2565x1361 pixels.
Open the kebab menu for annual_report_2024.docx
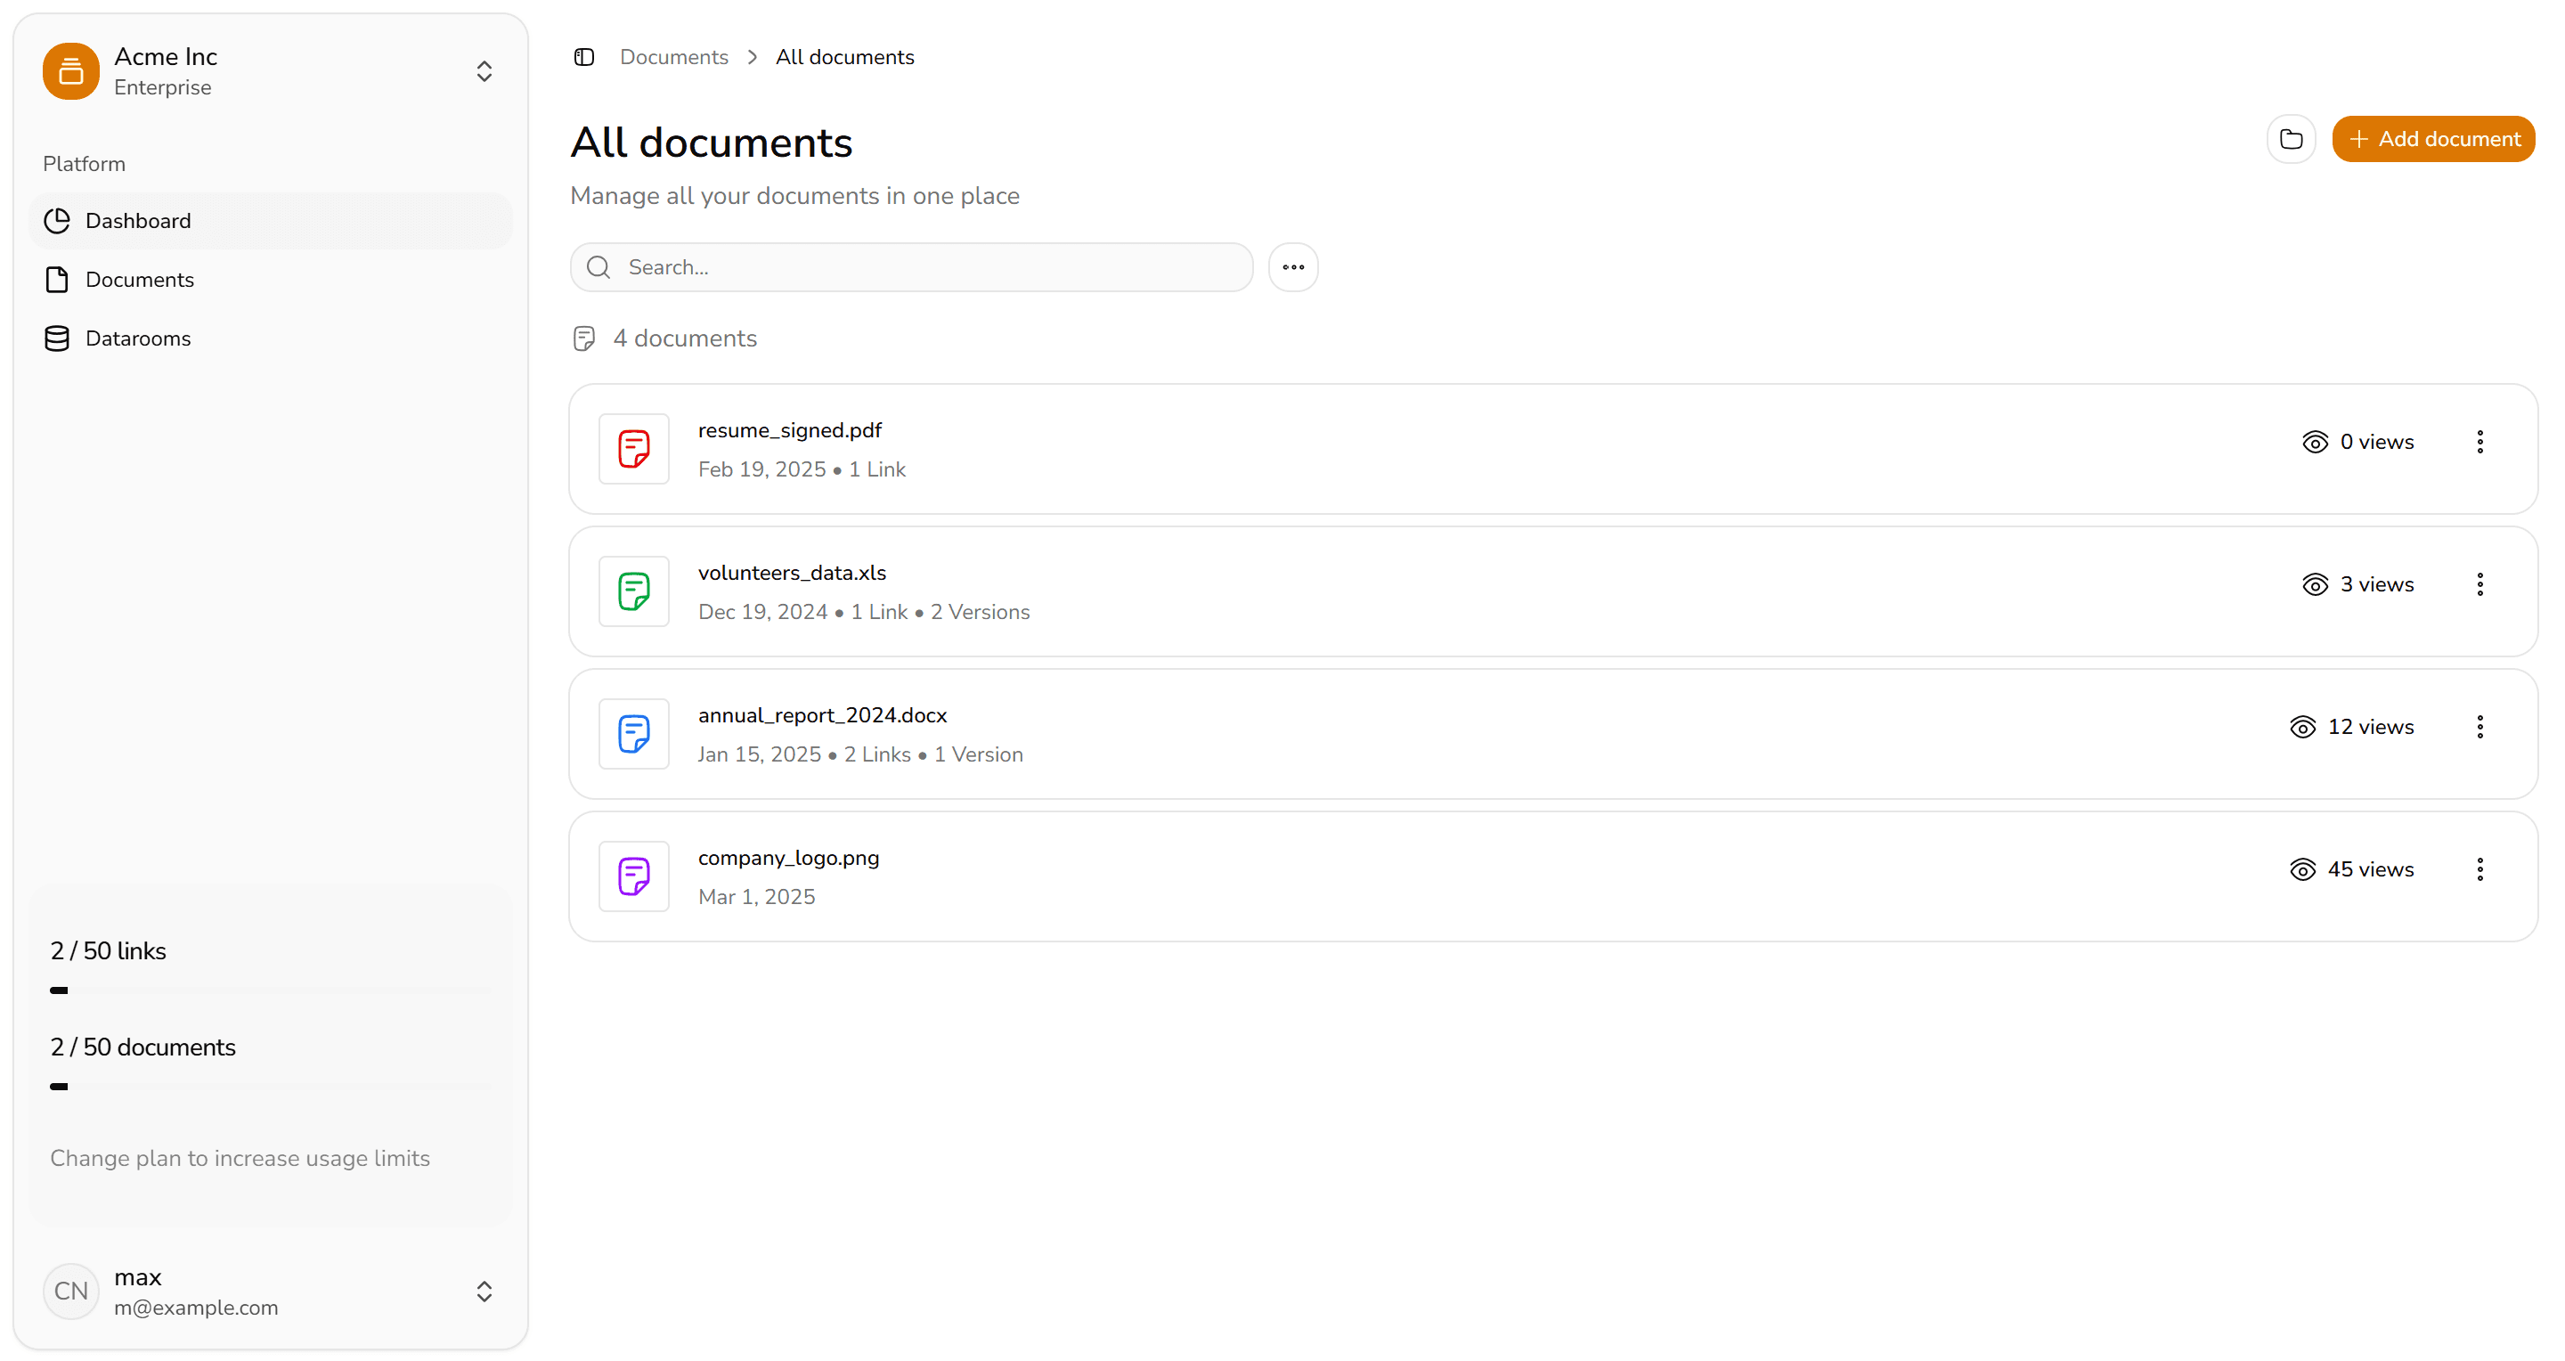(x=2480, y=727)
